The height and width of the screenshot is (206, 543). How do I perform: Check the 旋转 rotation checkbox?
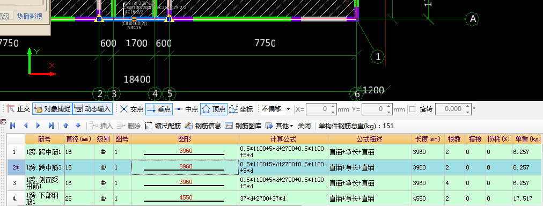pyautogui.click(x=413, y=109)
